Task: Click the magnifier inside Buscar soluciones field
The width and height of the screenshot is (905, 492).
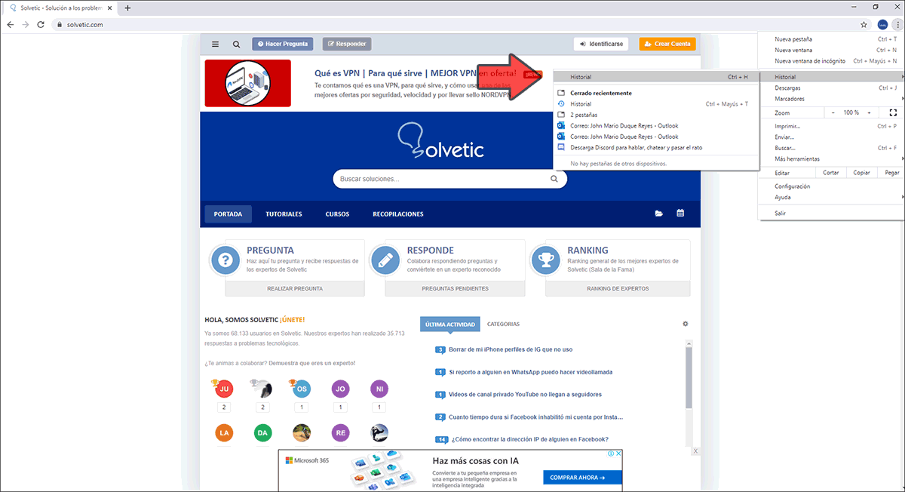Action: pyautogui.click(x=554, y=179)
